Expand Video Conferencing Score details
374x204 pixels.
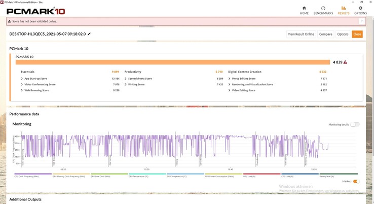(22, 84)
